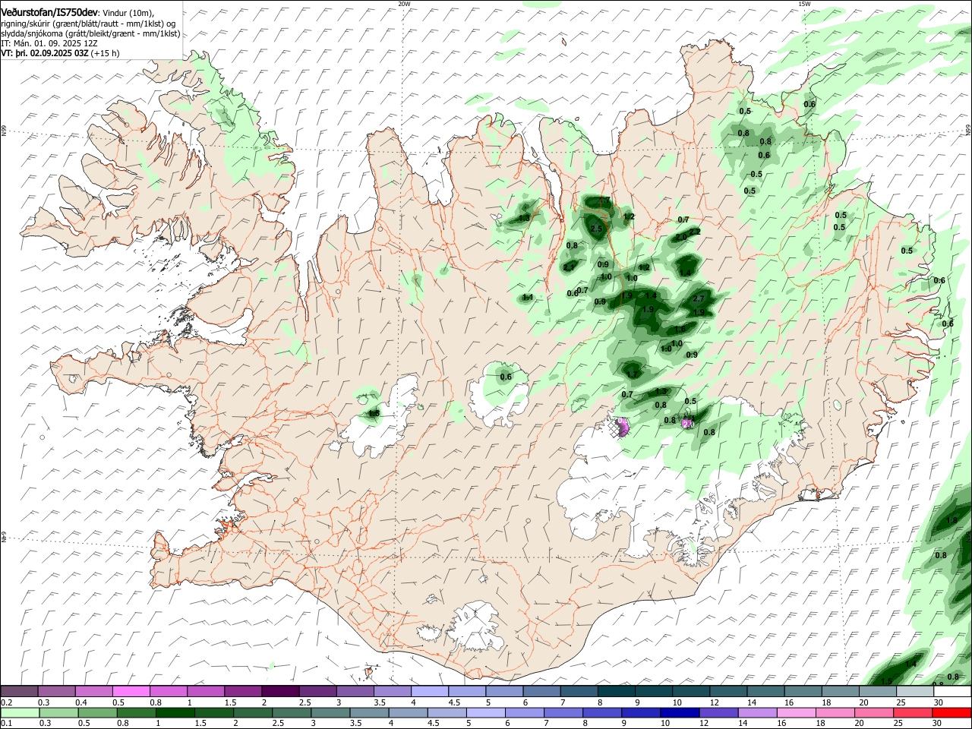Click the 1.1 precipitation value on the map
The width and height of the screenshot is (972, 729).
point(528,297)
